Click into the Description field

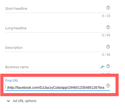tap(55, 48)
